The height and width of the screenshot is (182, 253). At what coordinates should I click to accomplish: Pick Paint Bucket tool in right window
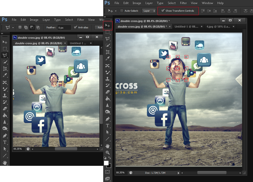108,99
